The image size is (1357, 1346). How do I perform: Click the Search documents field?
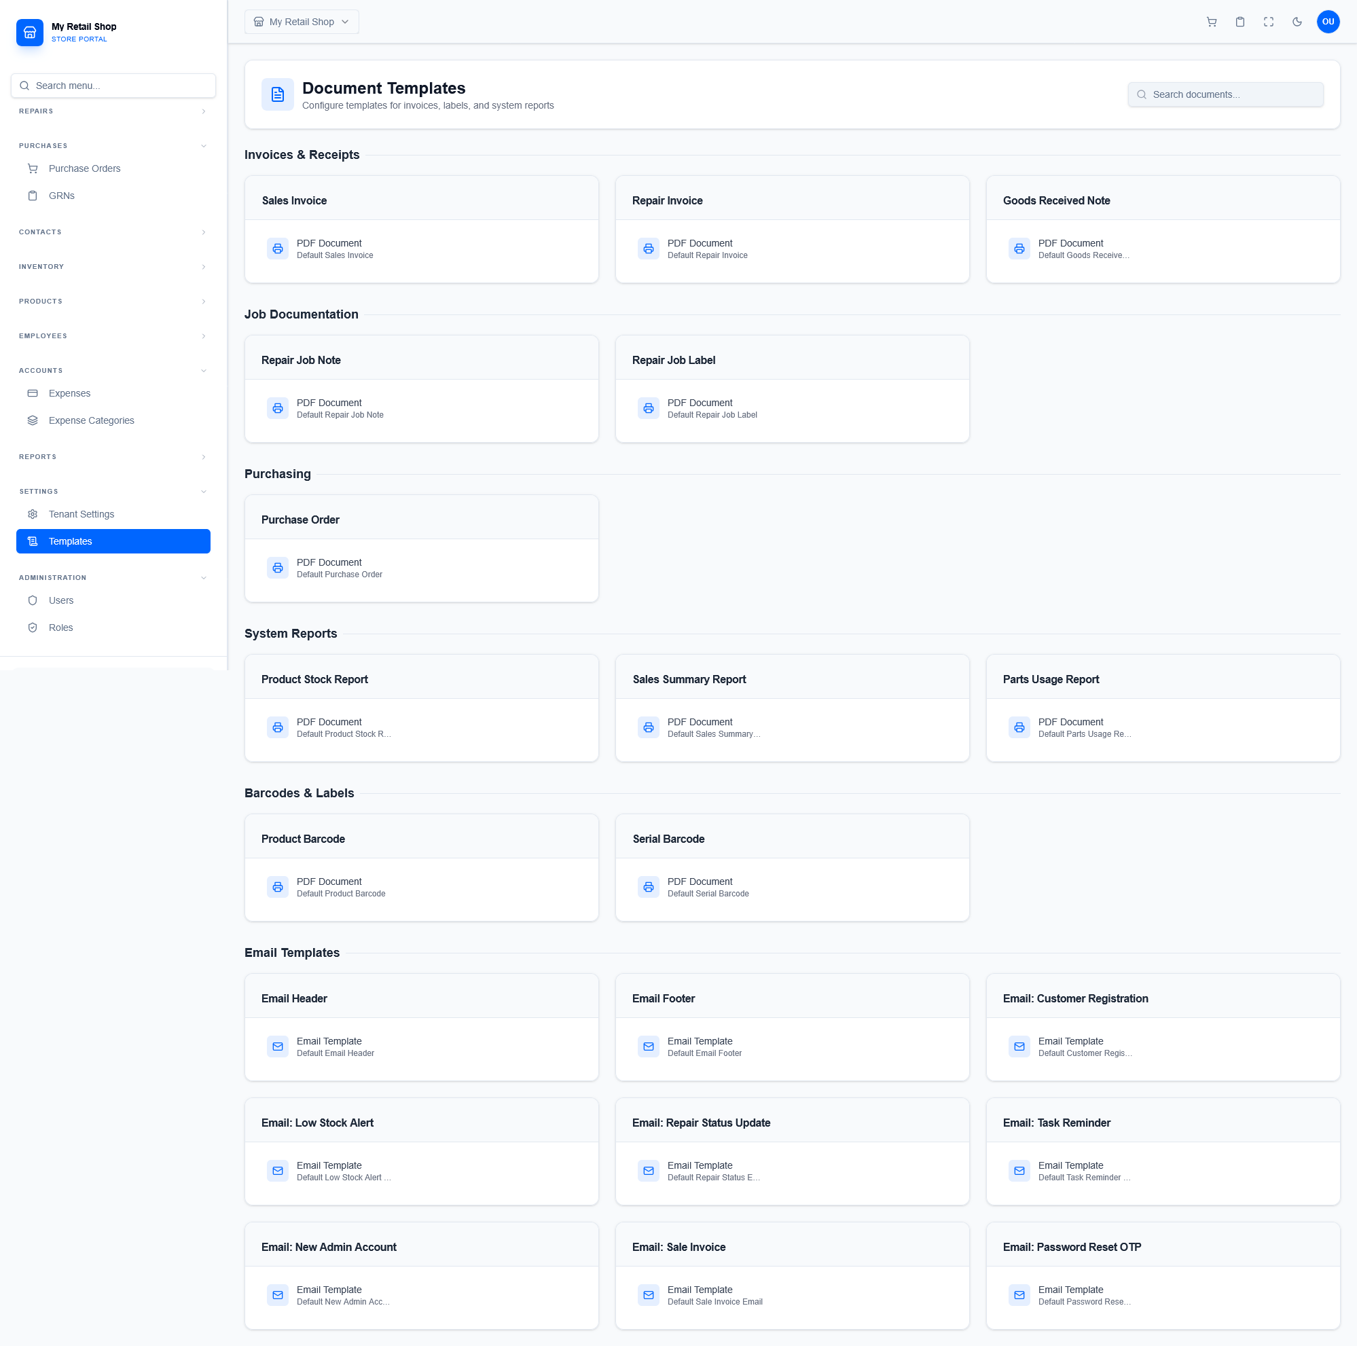click(x=1225, y=95)
